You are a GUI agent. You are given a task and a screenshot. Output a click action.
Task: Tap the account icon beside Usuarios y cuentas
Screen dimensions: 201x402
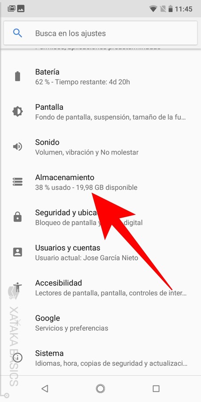17,252
